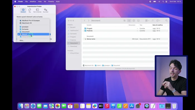Screen dimensions: 195x110
Task: Open Photos from the Dock
Action: pyautogui.click(x=58, y=106)
